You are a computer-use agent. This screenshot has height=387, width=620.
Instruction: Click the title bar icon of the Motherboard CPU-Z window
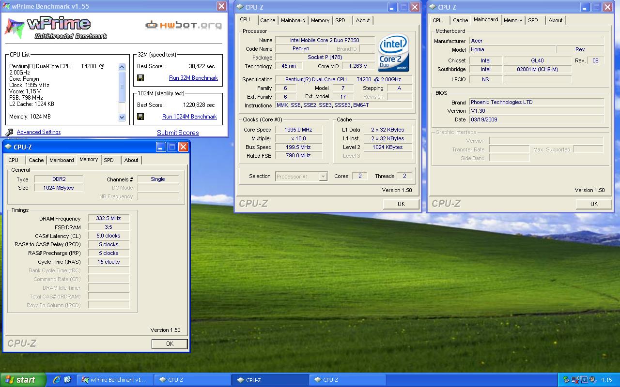pos(433,7)
